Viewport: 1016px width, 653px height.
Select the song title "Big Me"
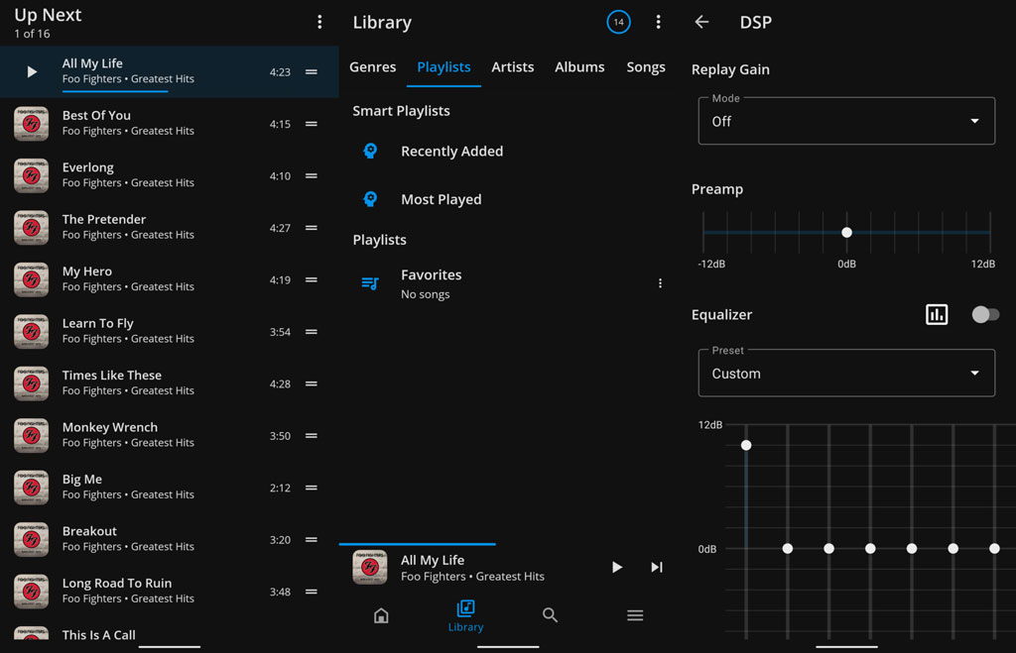tap(82, 480)
